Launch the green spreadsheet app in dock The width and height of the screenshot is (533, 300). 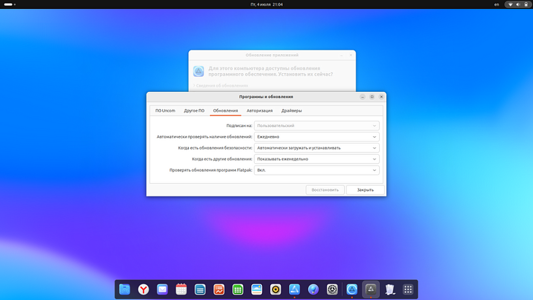coord(238,290)
